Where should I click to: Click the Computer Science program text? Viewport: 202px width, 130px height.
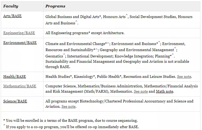pyautogui.click(x=60, y=86)
